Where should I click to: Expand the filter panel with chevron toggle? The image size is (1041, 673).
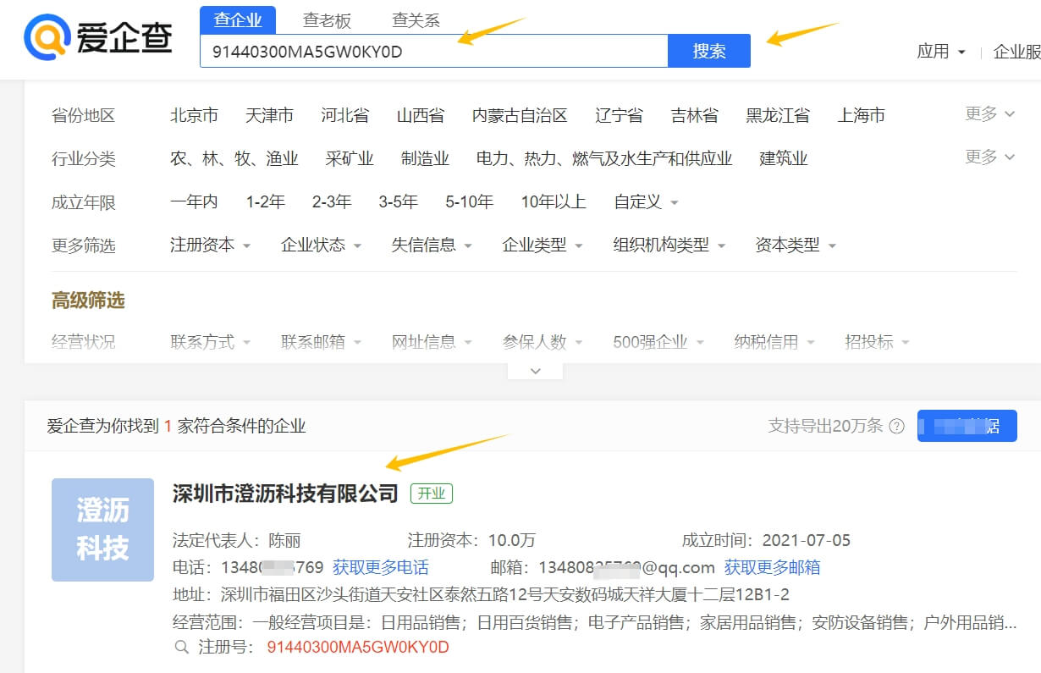535,371
